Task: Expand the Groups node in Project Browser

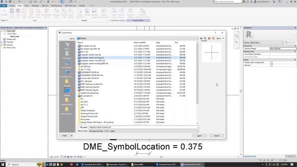Action: pyautogui.click(x=2, y=45)
